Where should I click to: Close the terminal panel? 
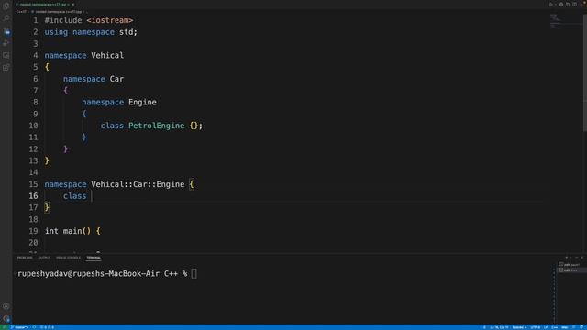(582, 258)
